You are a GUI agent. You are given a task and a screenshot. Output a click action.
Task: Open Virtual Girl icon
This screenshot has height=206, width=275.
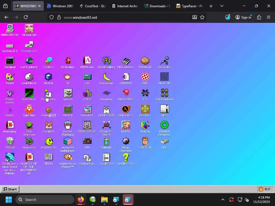point(29,31)
